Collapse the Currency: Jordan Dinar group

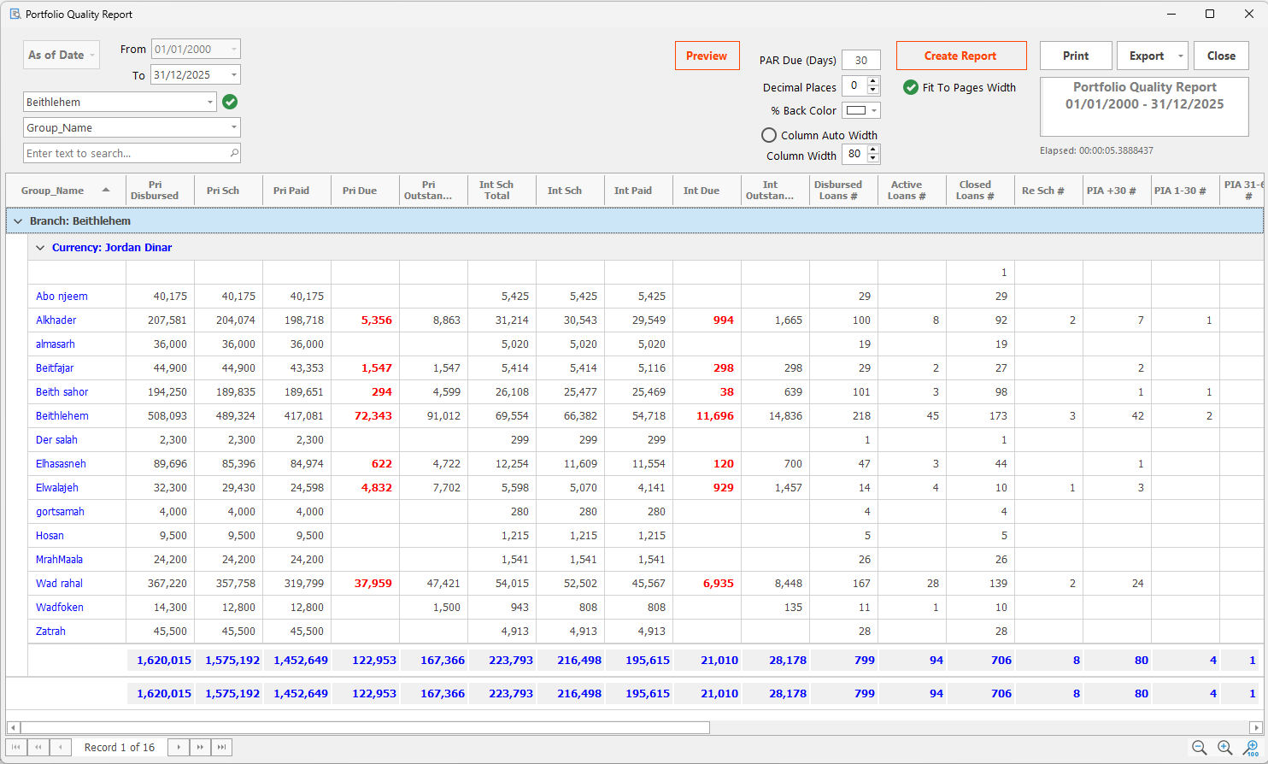[40, 248]
